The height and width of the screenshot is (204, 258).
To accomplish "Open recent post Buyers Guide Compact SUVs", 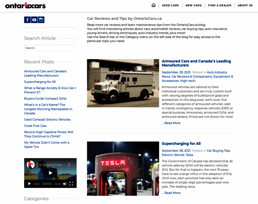I will coord(45,99).
